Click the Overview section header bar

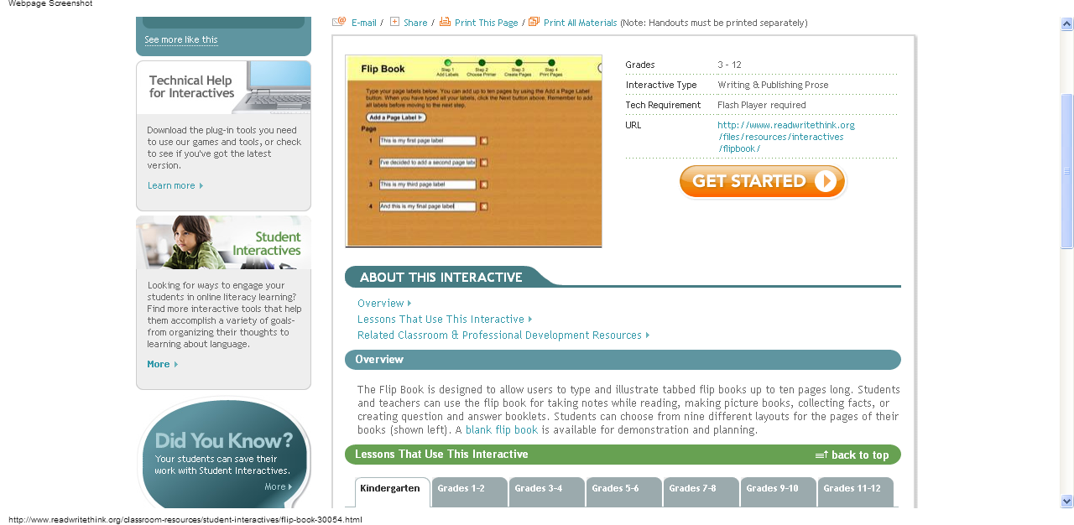pyautogui.click(x=623, y=360)
